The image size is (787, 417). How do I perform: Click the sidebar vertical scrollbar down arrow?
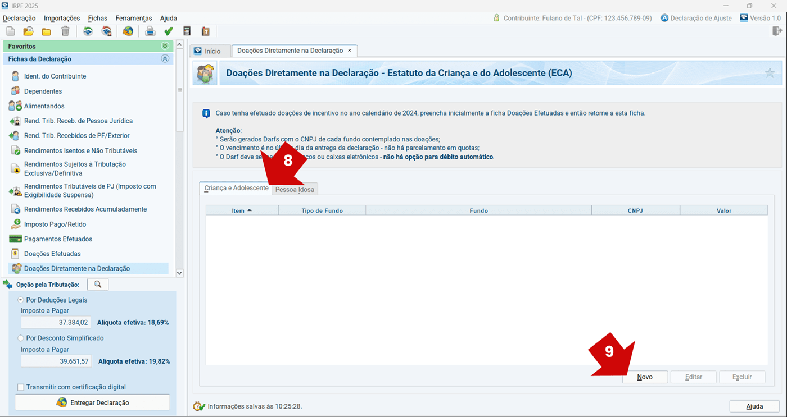tap(180, 273)
